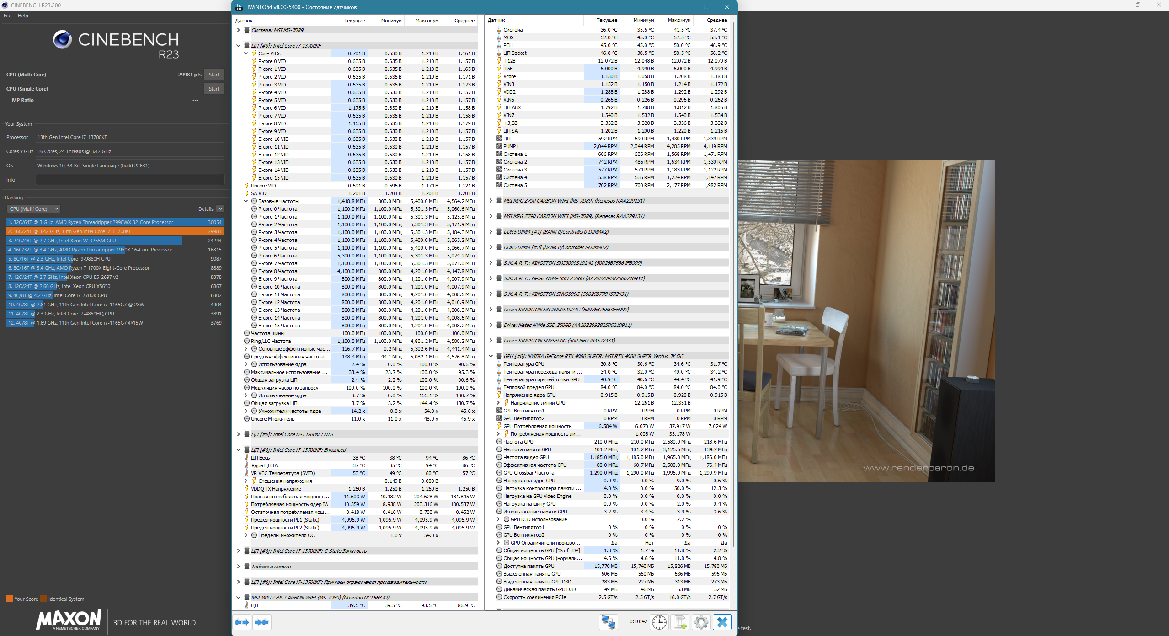1169x636 pixels.
Task: Start the CPU Single Core benchmark
Action: tap(214, 89)
